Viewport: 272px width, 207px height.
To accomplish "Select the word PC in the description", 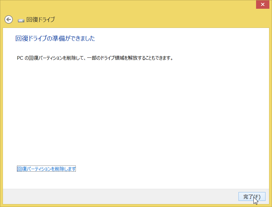I will [20, 58].
